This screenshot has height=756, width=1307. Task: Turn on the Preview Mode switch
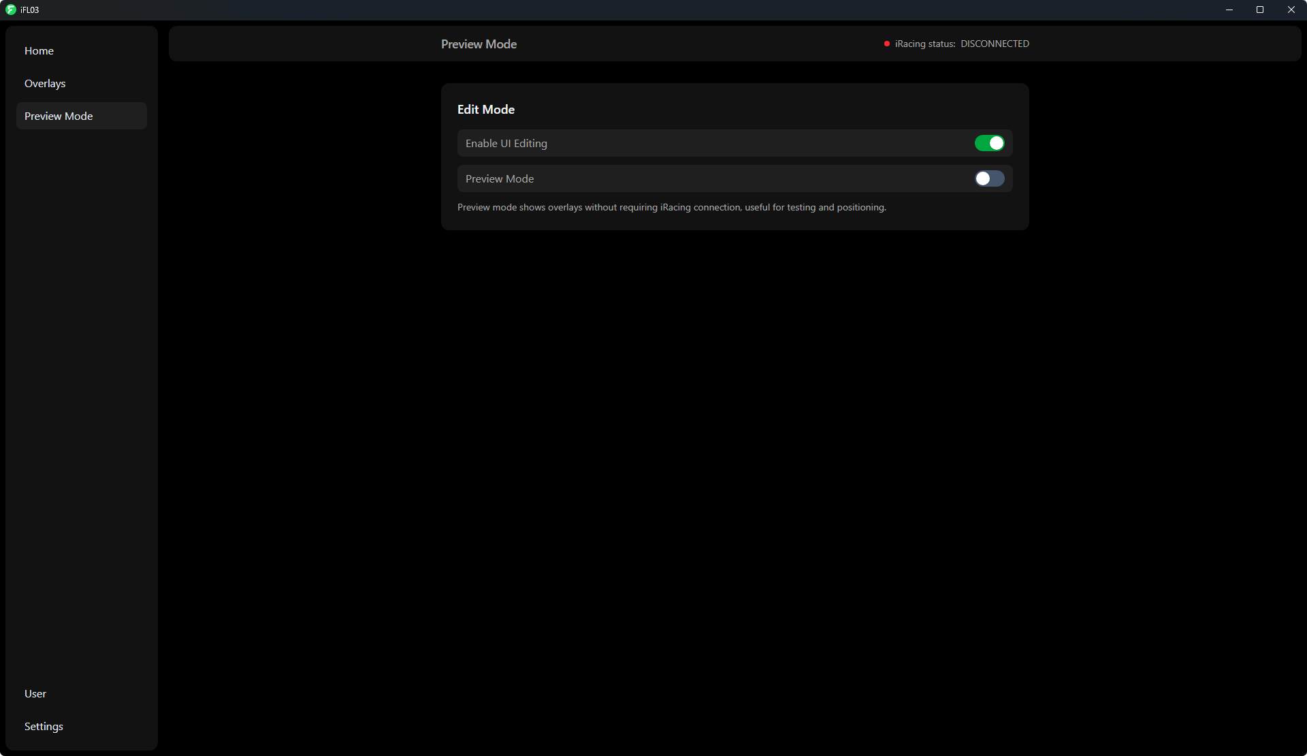pos(989,178)
